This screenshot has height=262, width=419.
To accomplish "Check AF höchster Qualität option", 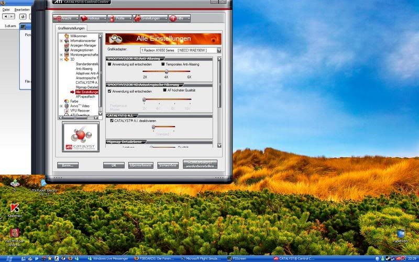I will point(164,90).
